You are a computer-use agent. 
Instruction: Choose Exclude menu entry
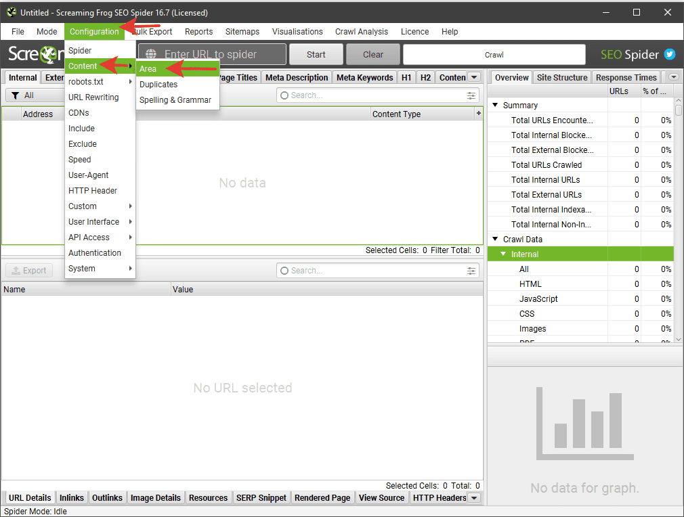click(100, 144)
